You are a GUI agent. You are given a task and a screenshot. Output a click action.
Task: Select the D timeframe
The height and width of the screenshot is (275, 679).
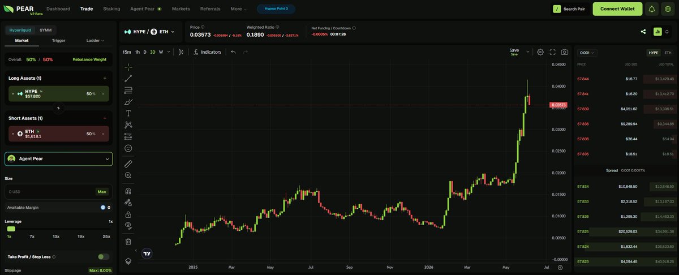point(145,52)
